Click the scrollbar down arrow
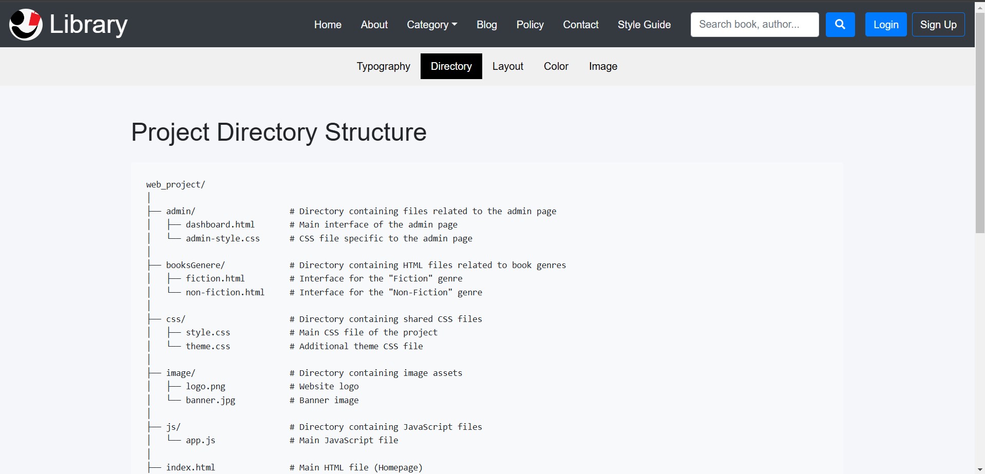The width and height of the screenshot is (985, 474). point(980,469)
